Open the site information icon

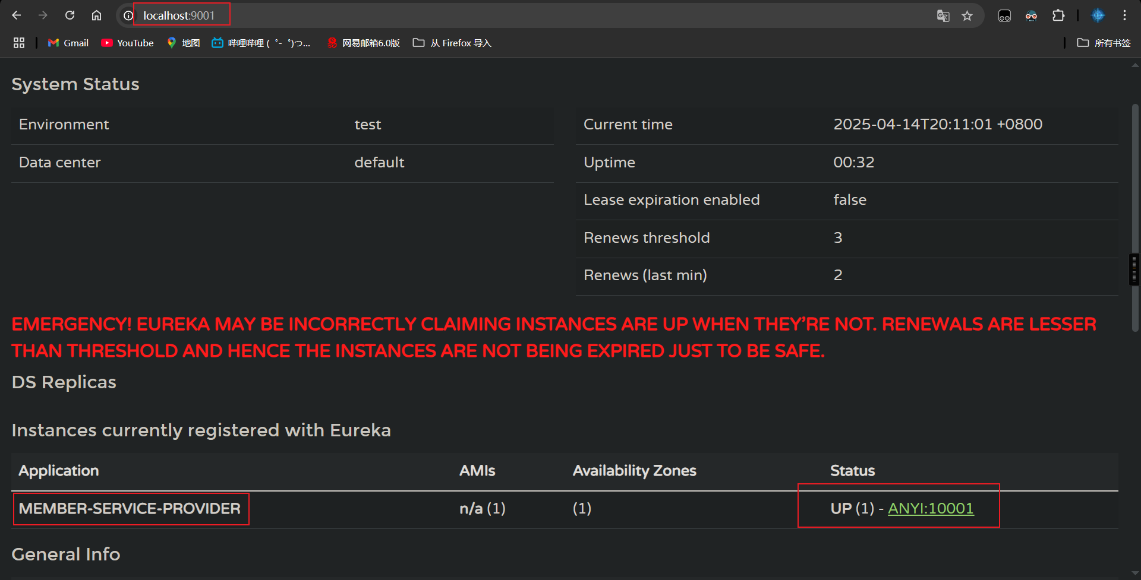point(128,16)
